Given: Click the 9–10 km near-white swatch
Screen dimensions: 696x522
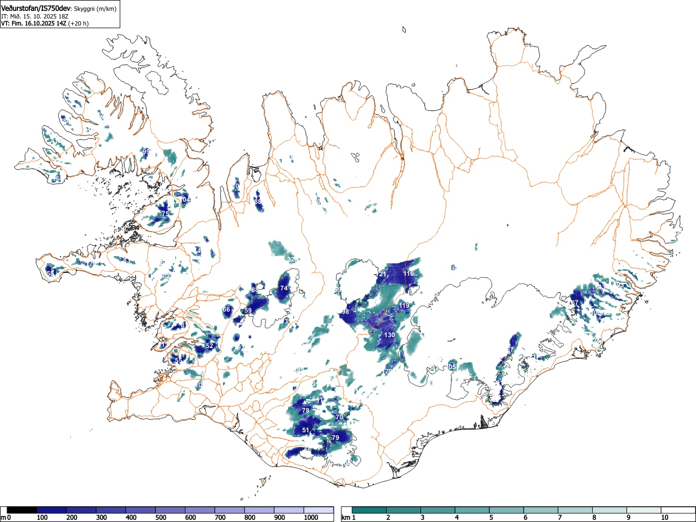Looking at the screenshot, I should tap(643, 510).
